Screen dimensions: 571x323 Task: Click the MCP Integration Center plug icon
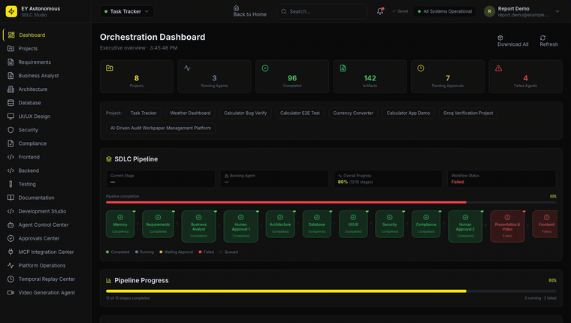(x=11, y=252)
